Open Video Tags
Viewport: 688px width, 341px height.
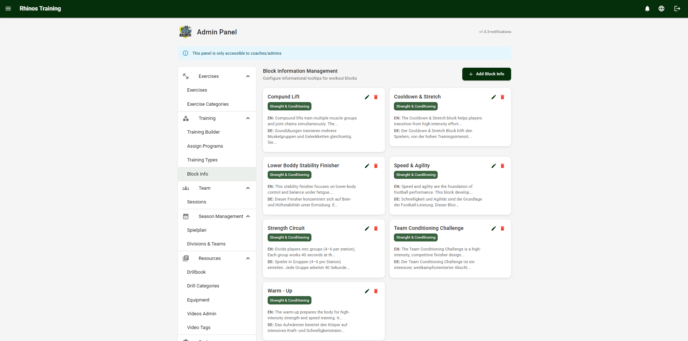[217, 328]
